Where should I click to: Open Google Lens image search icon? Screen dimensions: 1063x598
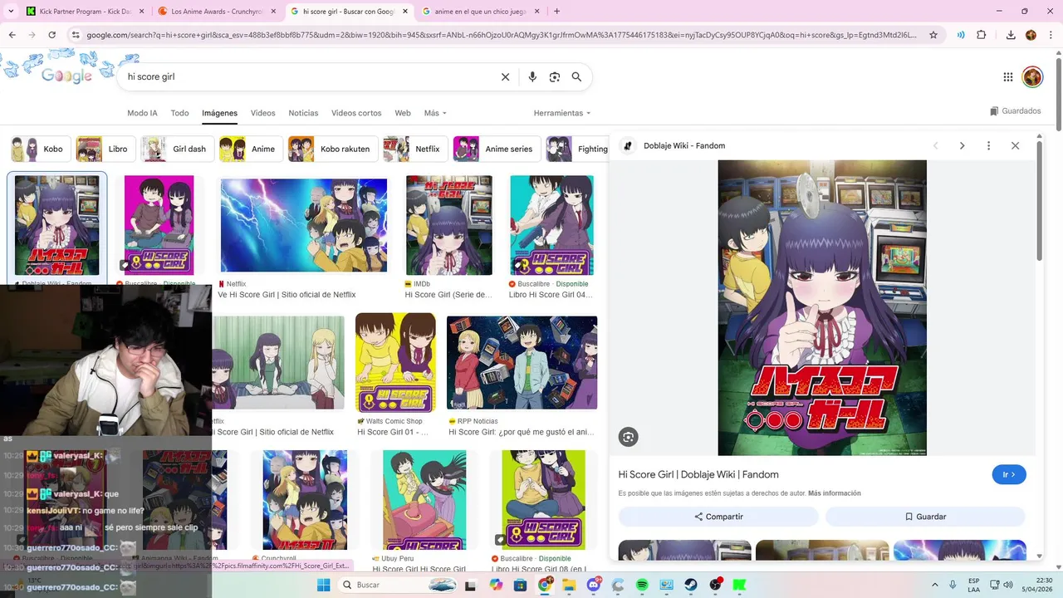[x=555, y=77]
